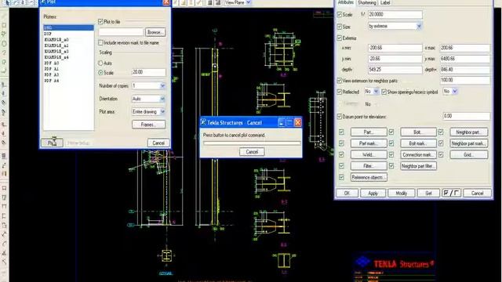Image resolution: width=502 pixels, height=282 pixels.
Task: Toggle Show openings/recess symbol checkbox
Action: pos(384,92)
